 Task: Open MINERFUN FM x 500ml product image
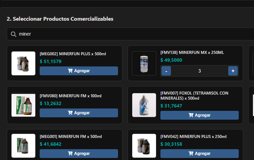click(x=23, y=145)
